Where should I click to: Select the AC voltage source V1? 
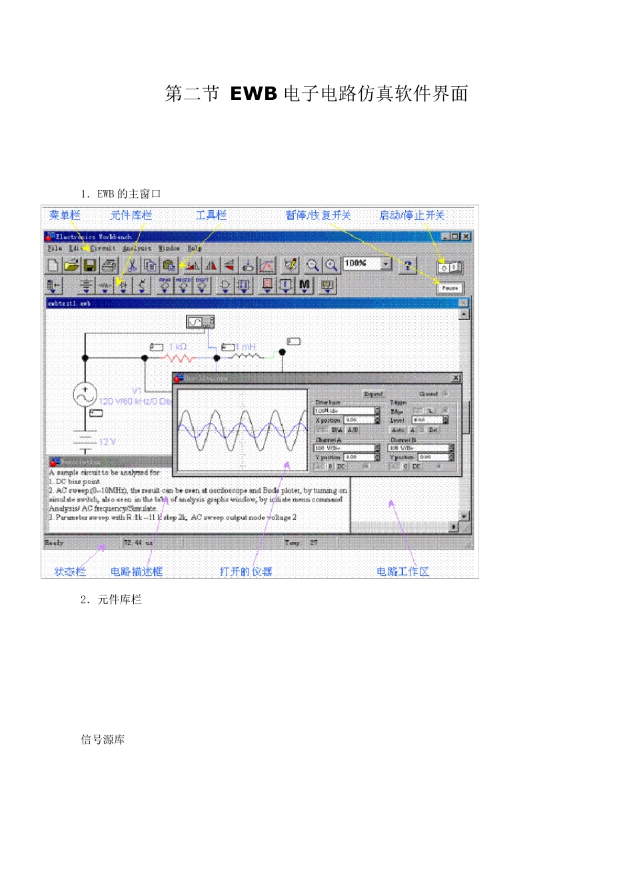(x=85, y=395)
